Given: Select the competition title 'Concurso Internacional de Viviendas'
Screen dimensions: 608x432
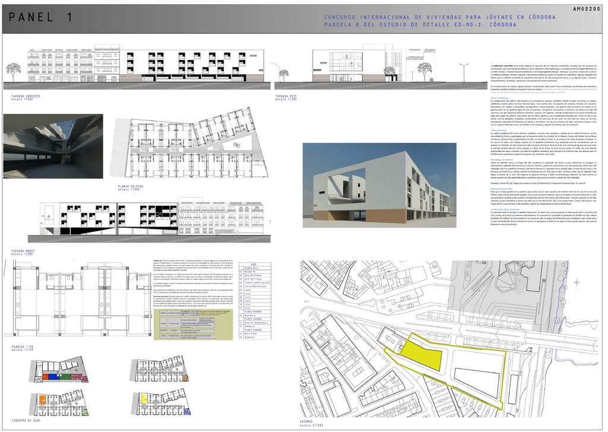Looking at the screenshot, I should coord(439,17).
